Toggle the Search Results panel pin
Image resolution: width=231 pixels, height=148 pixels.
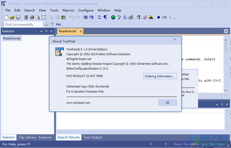click(x=222, y=104)
